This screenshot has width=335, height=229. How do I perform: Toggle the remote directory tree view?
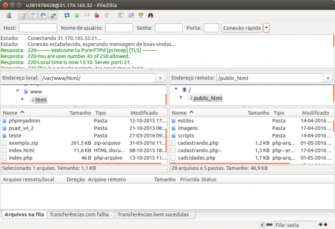[x=43, y=15]
